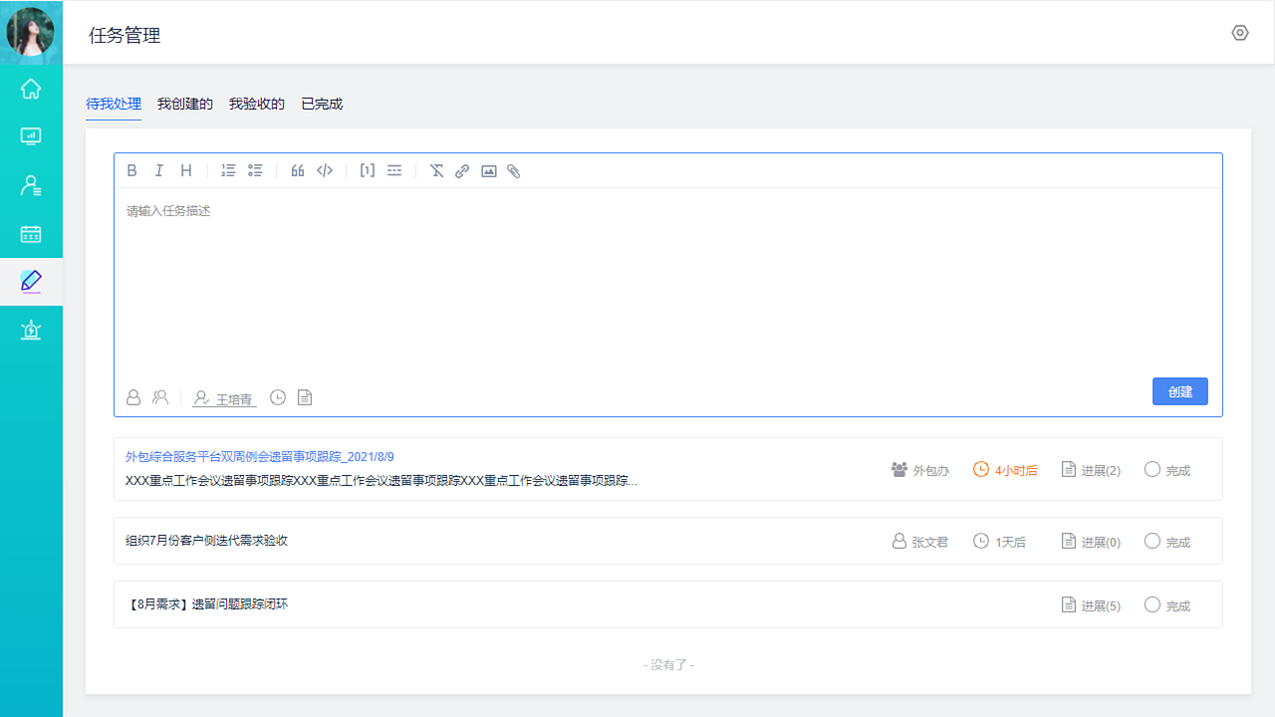Attach a file using the paperclip icon
This screenshot has width=1275, height=717.
[514, 170]
